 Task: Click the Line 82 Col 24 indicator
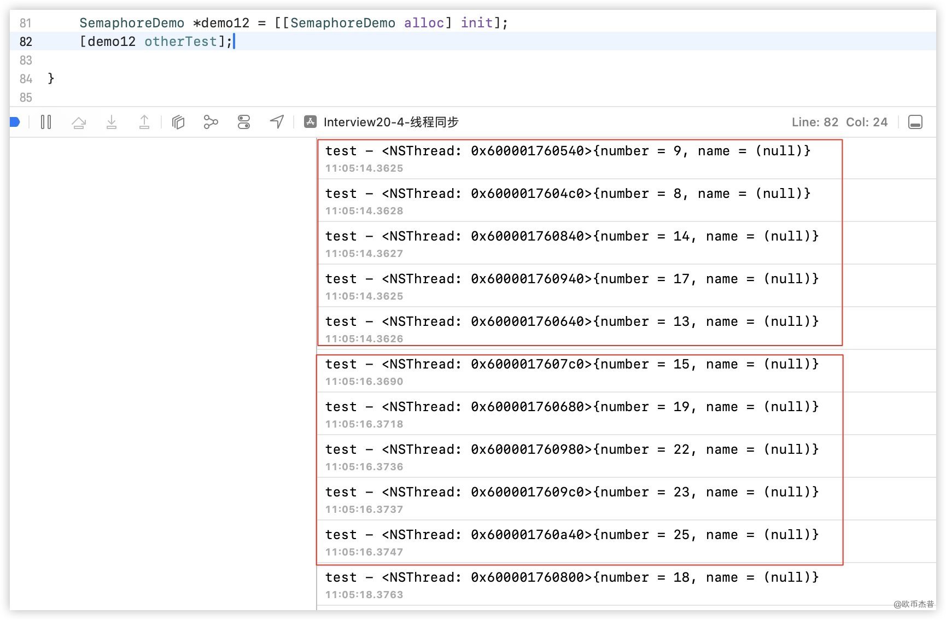click(x=839, y=122)
